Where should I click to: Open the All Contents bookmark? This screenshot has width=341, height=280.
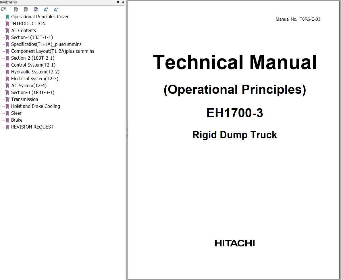pos(24,30)
